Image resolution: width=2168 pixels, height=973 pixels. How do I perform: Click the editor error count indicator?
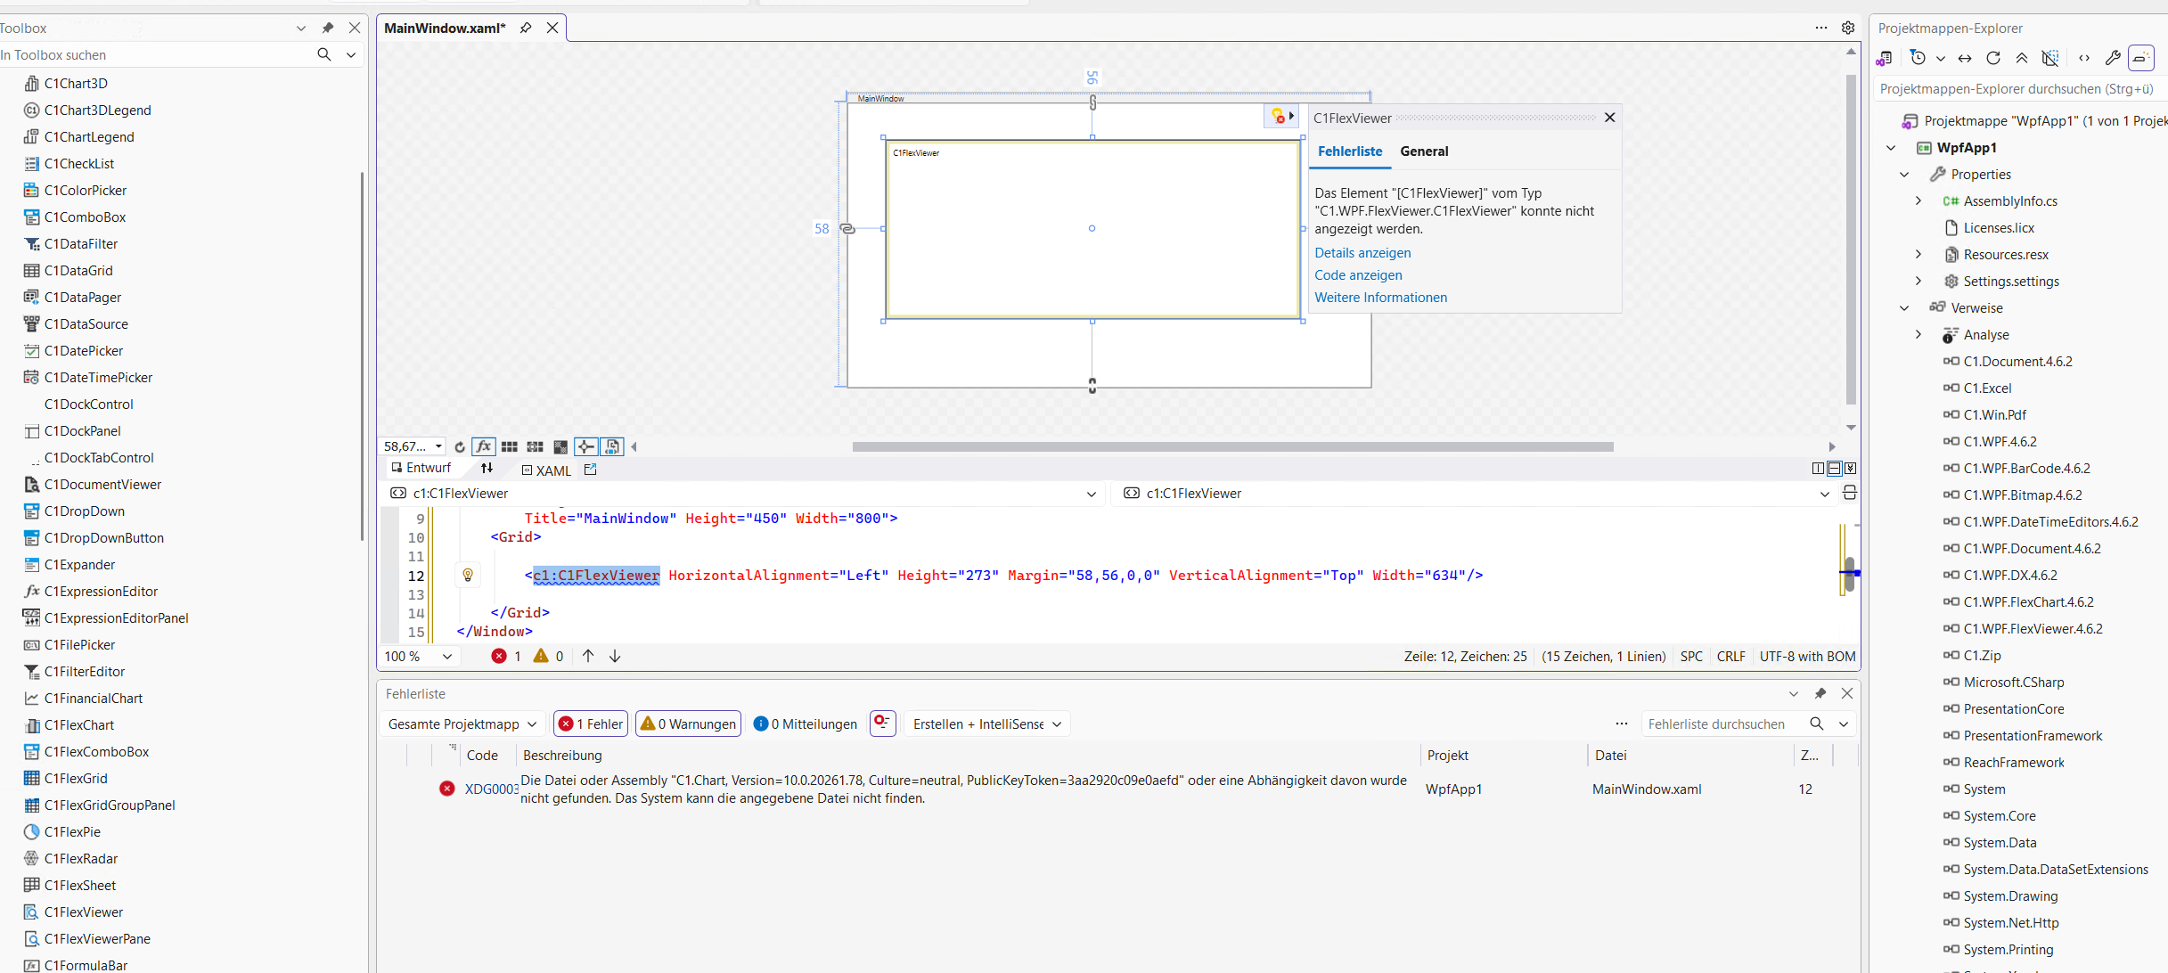(506, 657)
